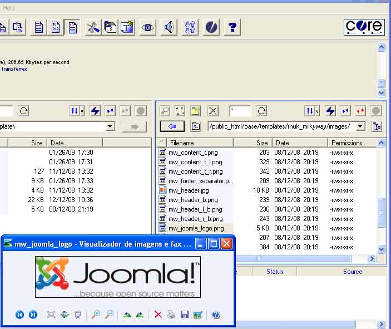This screenshot has height=329, width=391.
Task: Click remote pane gray stop circle
Action: [x=376, y=111]
